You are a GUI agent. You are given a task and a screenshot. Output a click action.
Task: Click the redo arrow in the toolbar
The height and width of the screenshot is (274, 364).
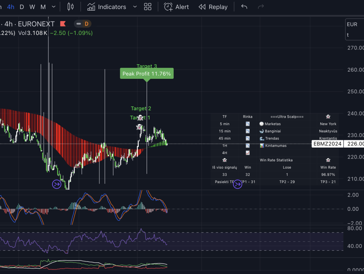pos(261,7)
